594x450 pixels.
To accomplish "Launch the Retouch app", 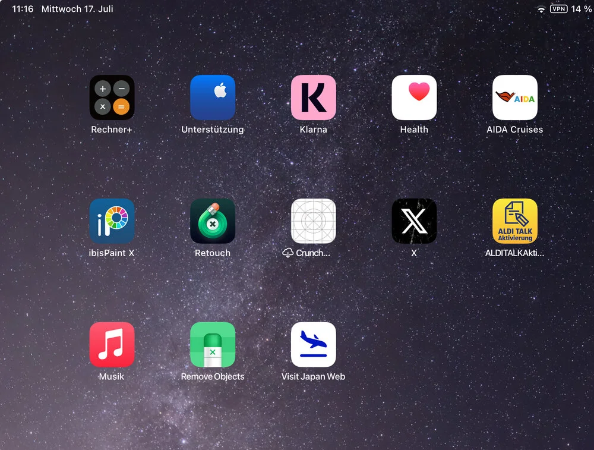I will tap(213, 221).
